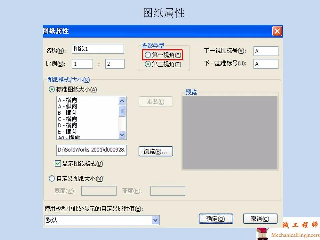Select the 第三视角 projection type
The image size is (320, 240).
(x=148, y=64)
